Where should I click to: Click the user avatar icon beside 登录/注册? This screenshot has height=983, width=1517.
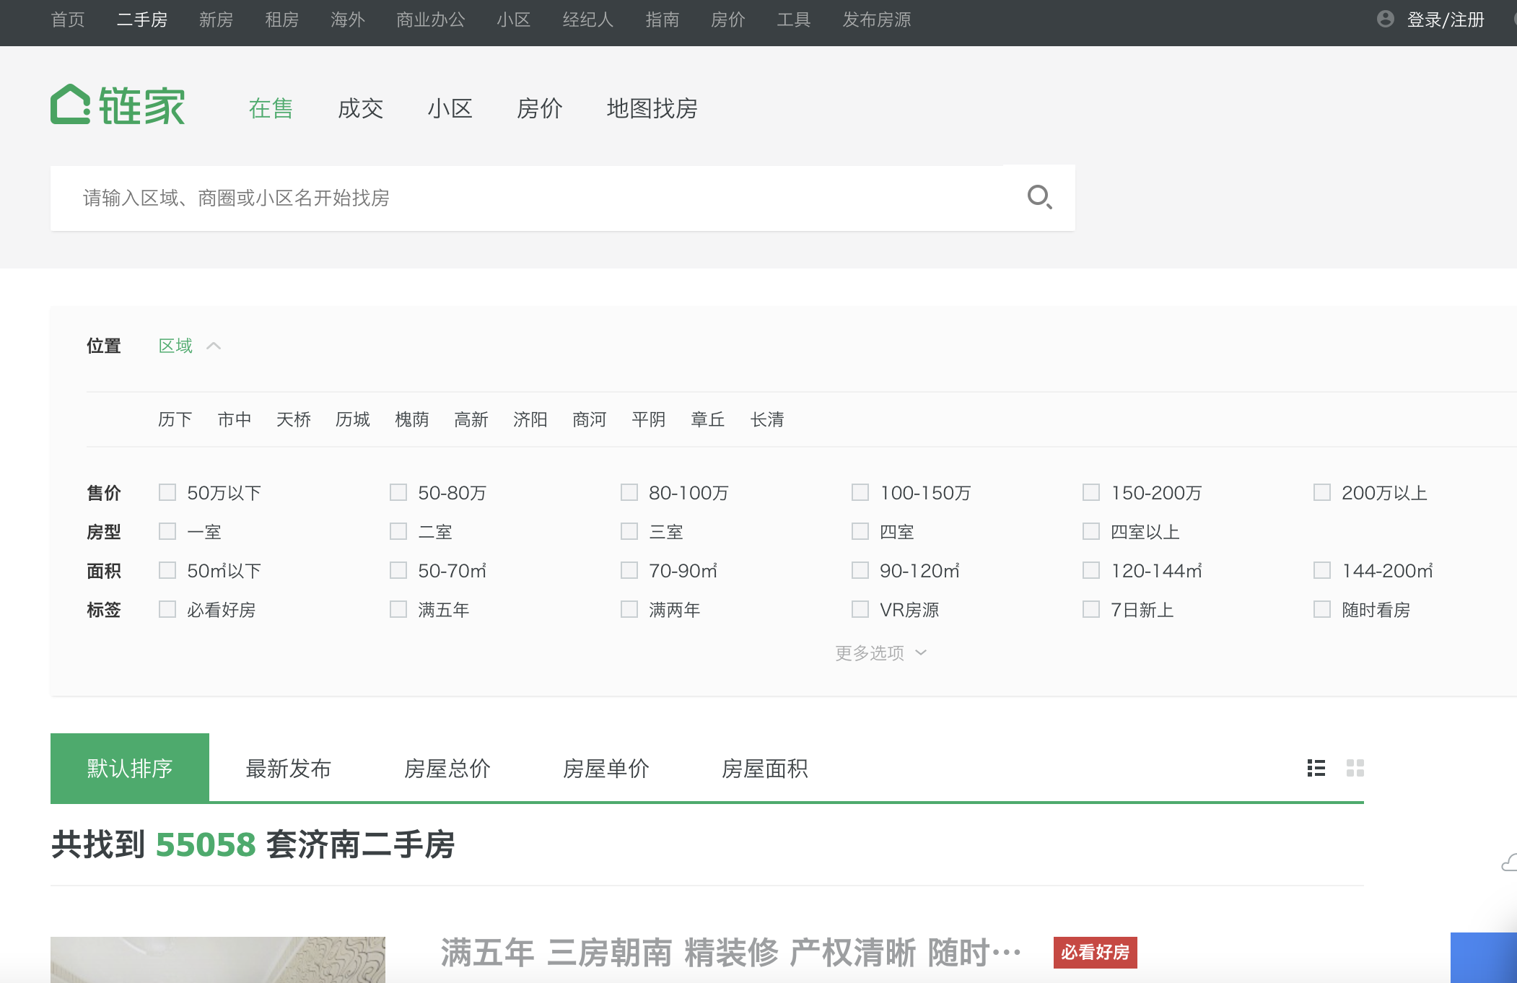(1385, 19)
